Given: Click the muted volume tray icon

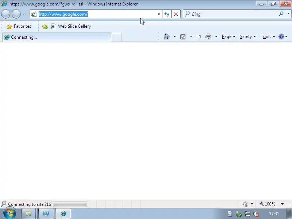Looking at the screenshot, I should click(x=256, y=214).
